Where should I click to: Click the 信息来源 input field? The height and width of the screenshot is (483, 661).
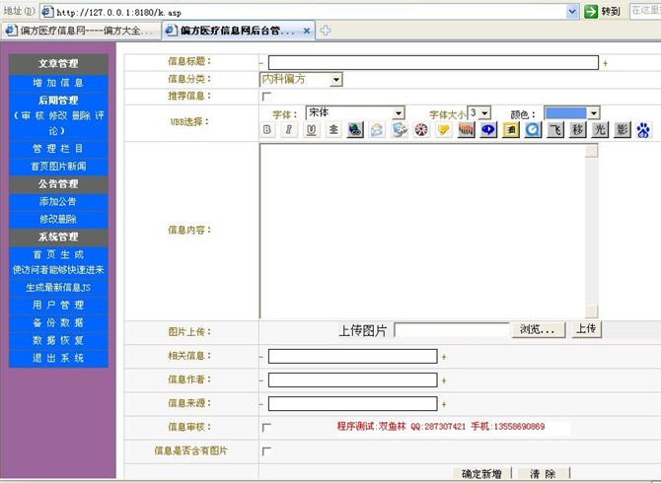coord(353,403)
